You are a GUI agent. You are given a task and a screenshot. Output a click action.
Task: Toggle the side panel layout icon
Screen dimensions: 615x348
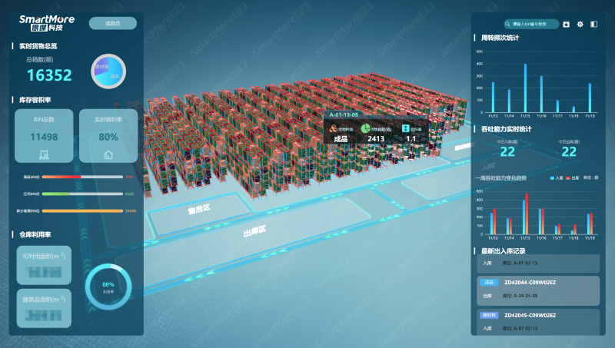[593, 25]
